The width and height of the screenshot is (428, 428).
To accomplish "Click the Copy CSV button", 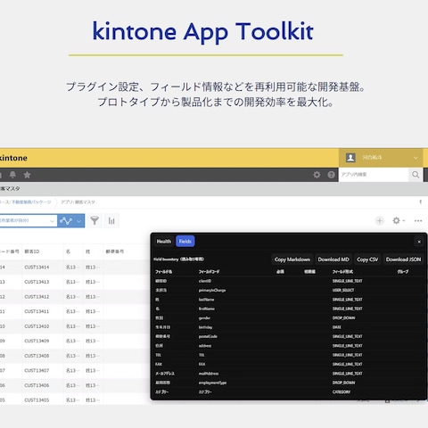I will point(367,259).
